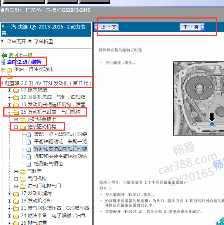The height and width of the screenshot is (225, 224).
Task: Expand the 00 技术数据 folder
Action: pos(9,90)
